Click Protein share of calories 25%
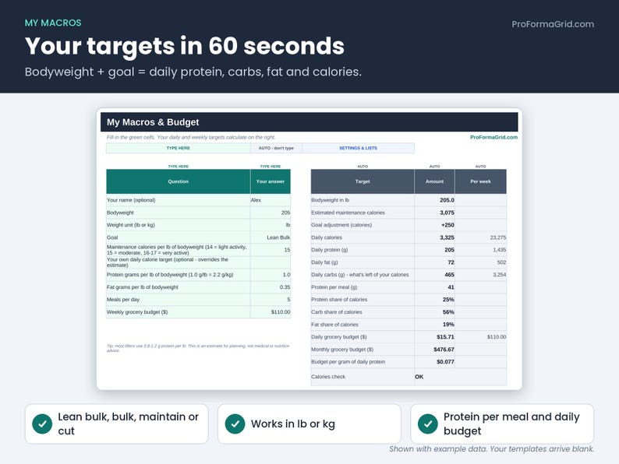 pos(435,300)
